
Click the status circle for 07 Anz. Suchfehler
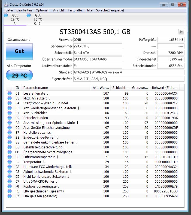tap(10, 113)
